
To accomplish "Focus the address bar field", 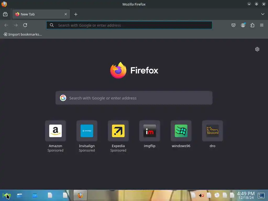I will (x=129, y=25).
